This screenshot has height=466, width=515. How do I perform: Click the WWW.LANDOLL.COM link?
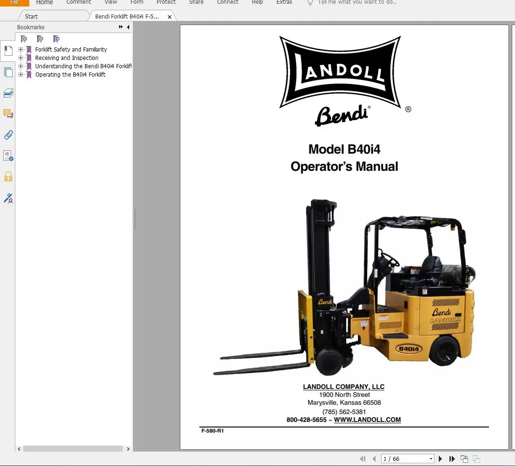point(367,420)
